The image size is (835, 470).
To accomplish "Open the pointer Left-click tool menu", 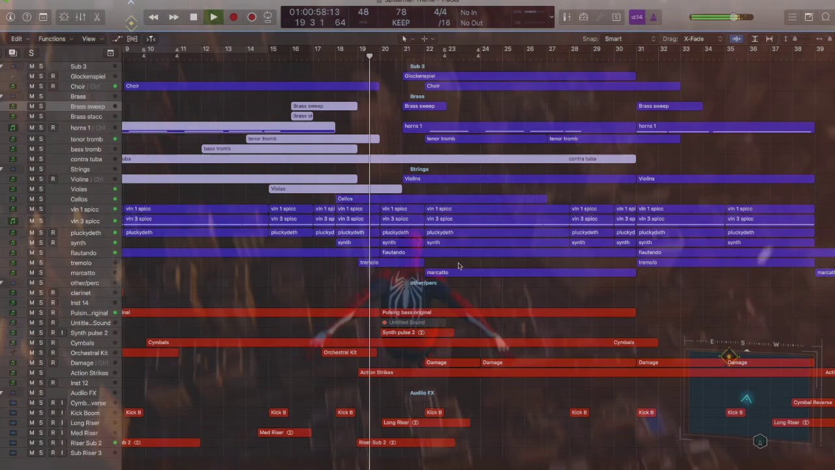I will point(406,39).
